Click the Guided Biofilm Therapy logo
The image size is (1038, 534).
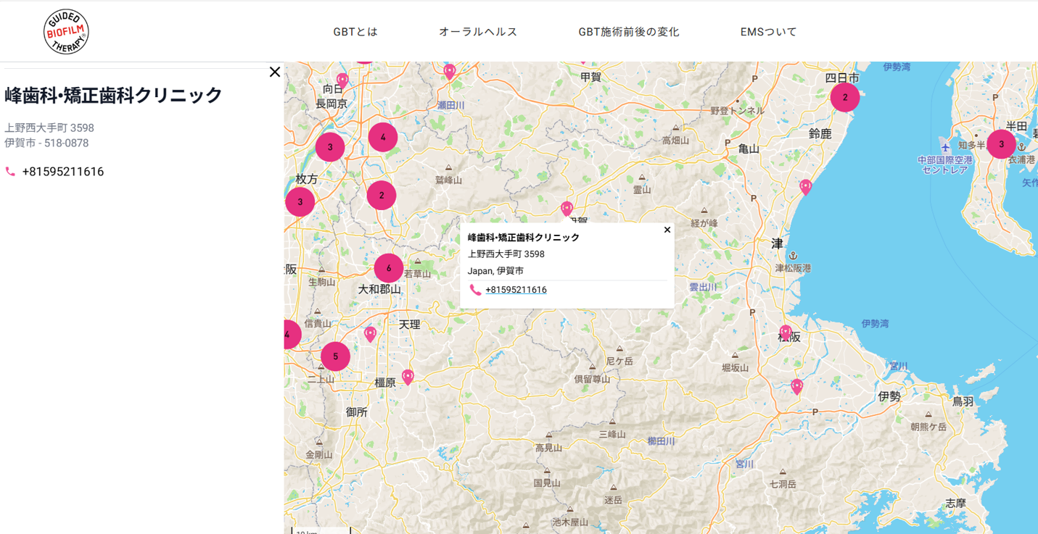[x=66, y=32]
